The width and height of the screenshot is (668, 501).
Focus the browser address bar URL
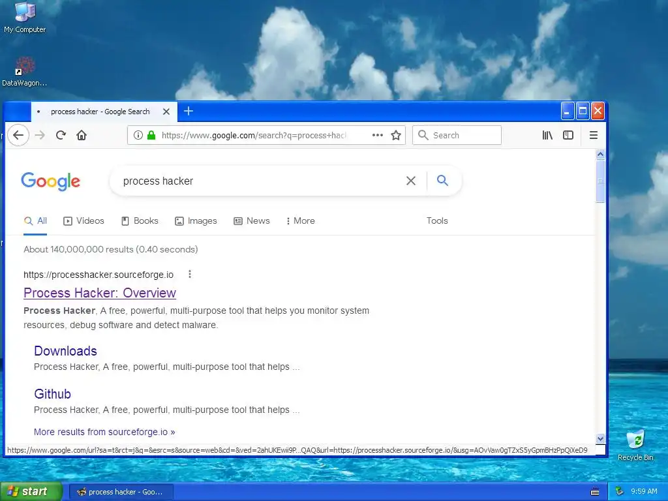click(x=254, y=136)
